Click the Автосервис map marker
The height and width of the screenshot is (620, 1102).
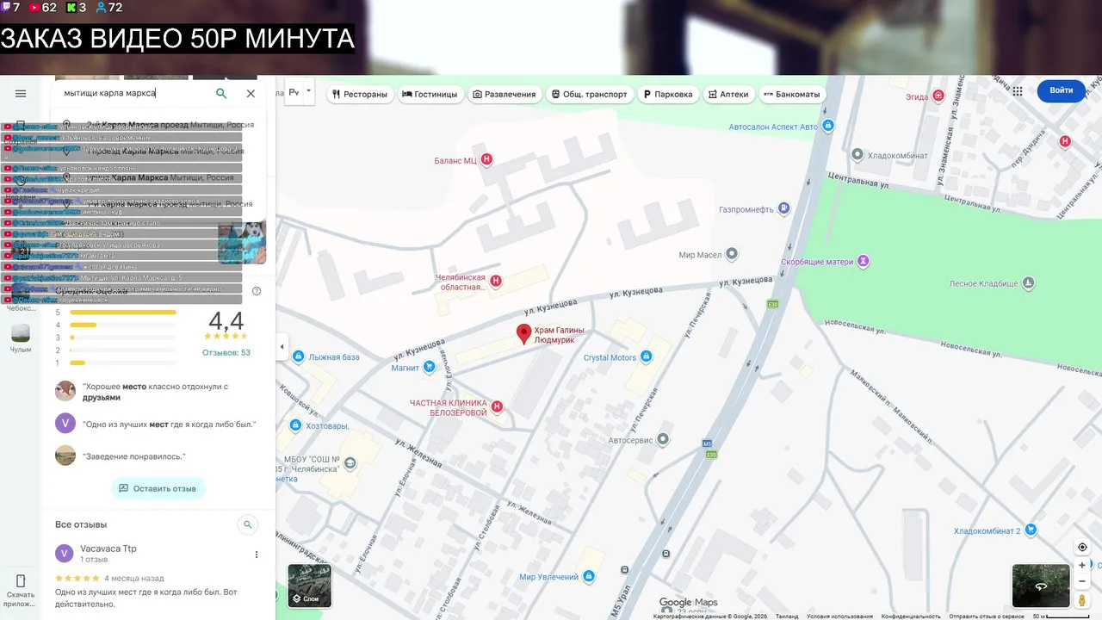tap(663, 439)
